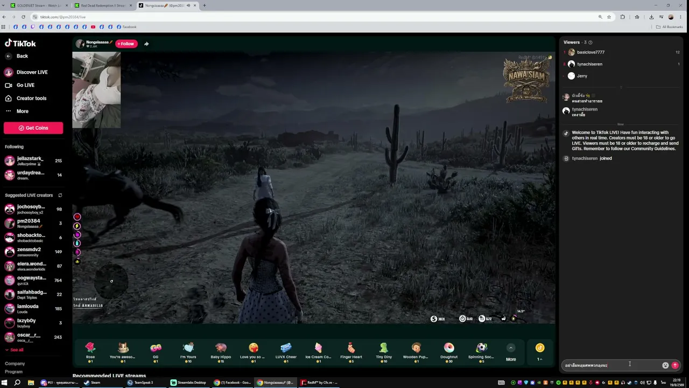Open viewer Jerry profile
The image size is (689, 388).
pyautogui.click(x=582, y=76)
